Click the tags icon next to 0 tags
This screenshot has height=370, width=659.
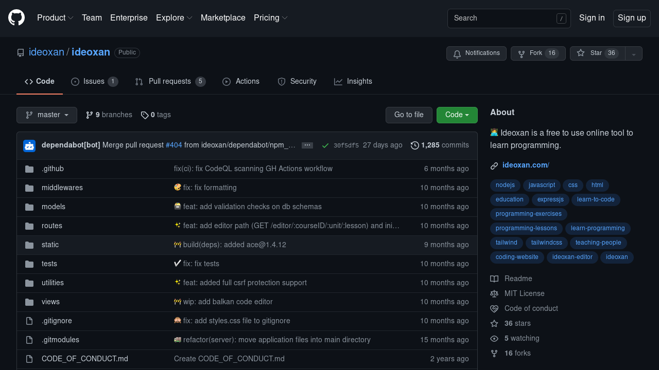click(145, 115)
